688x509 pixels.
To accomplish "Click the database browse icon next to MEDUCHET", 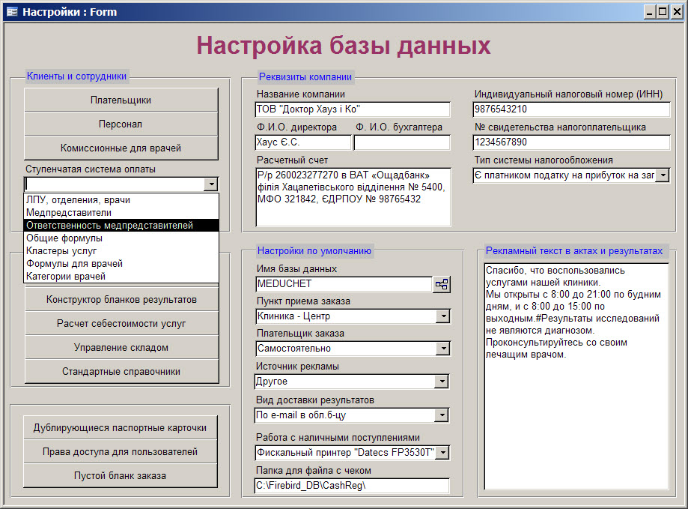I will click(x=442, y=284).
